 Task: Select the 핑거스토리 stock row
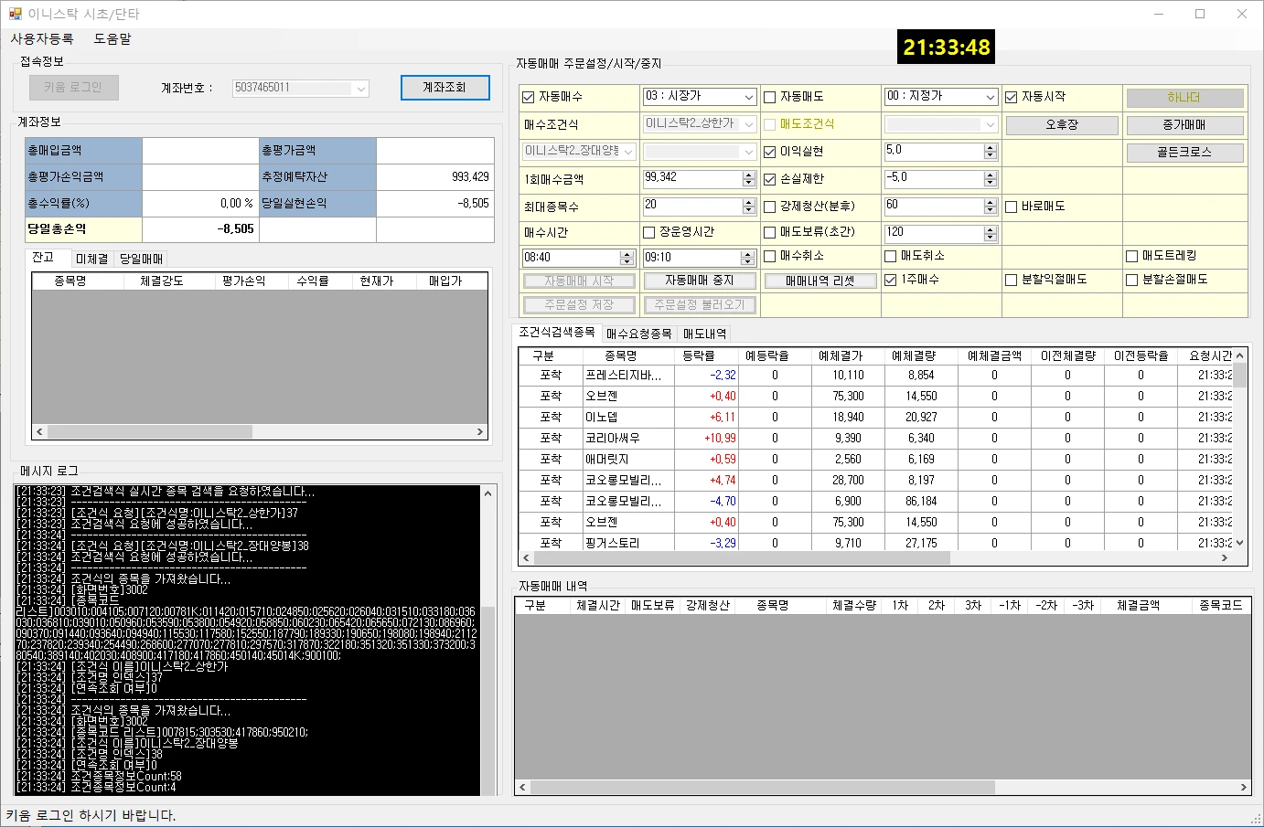pyautogui.click(x=875, y=542)
